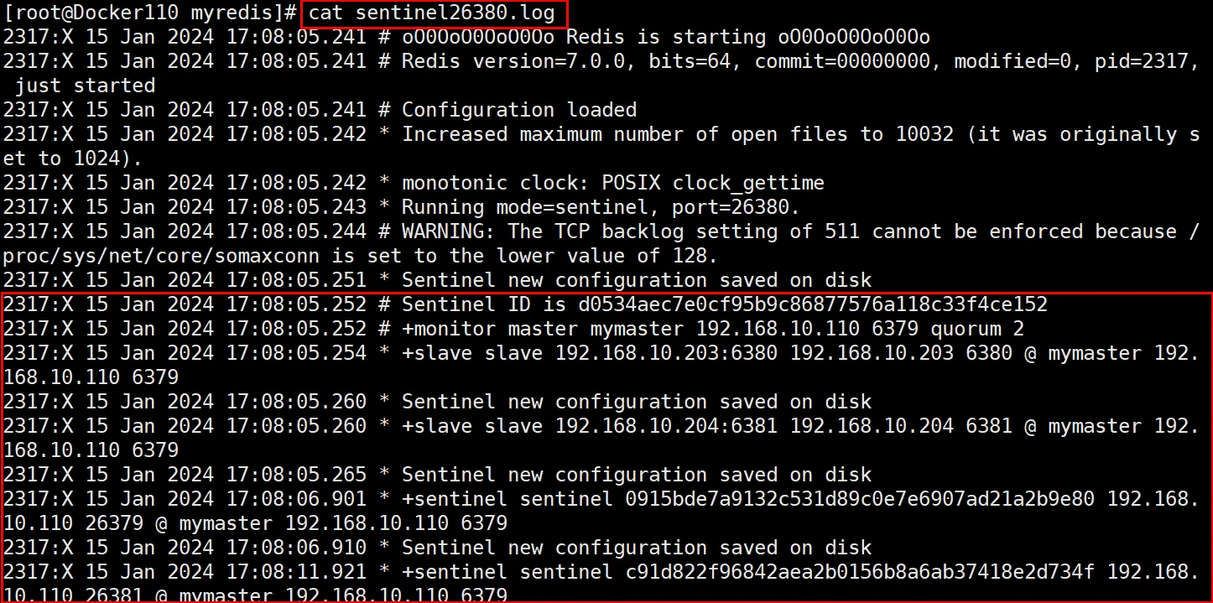Click the cat sentinel26380.log command text
Viewport: 1213px width, 603px height.
(432, 13)
